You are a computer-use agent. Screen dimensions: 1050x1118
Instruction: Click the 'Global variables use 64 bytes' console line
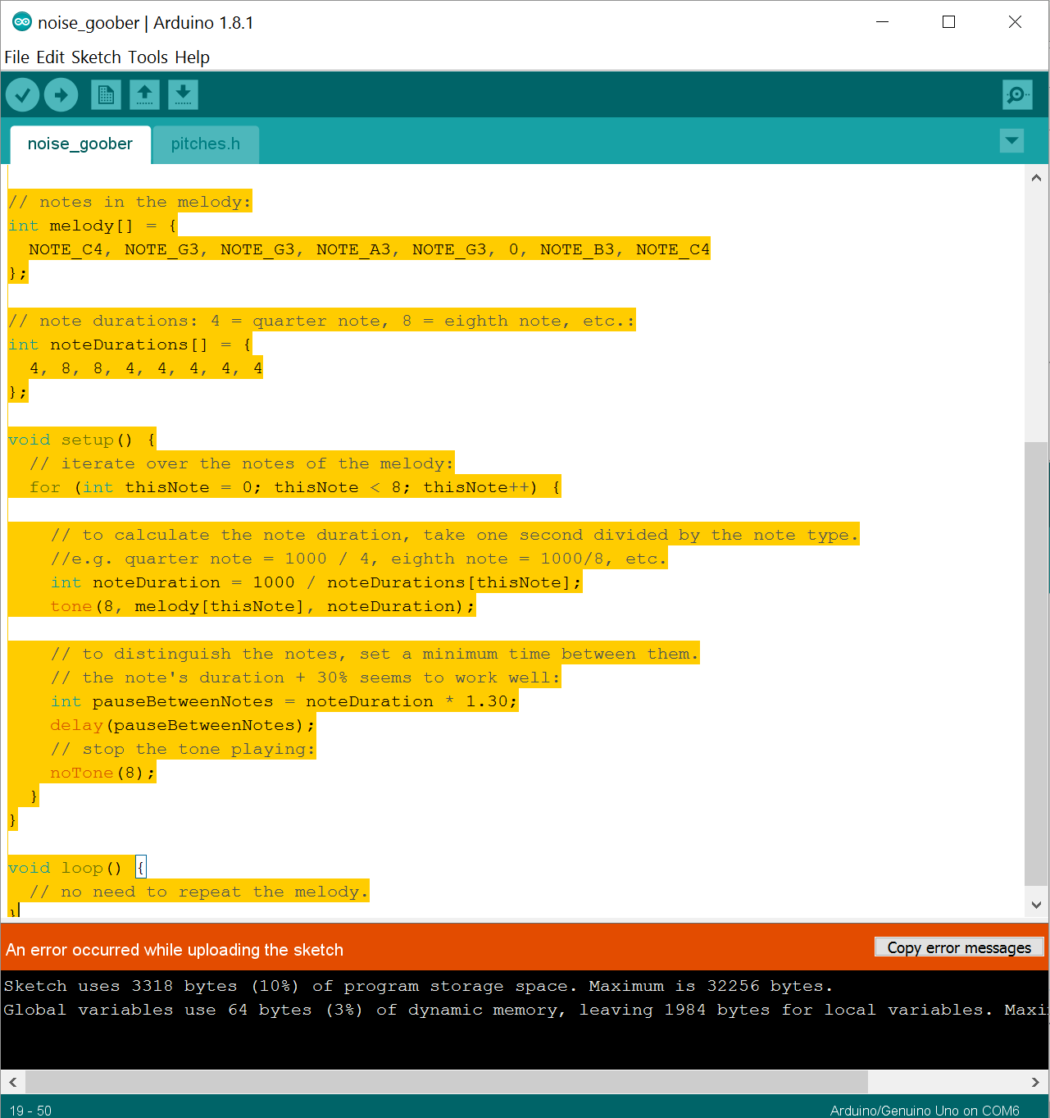tap(525, 1010)
